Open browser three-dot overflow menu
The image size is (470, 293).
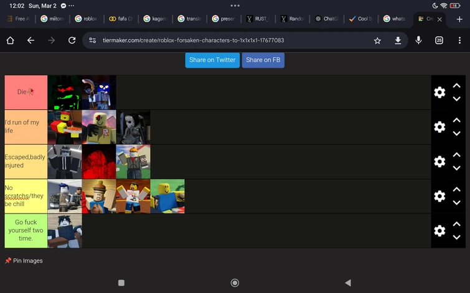pos(459,40)
